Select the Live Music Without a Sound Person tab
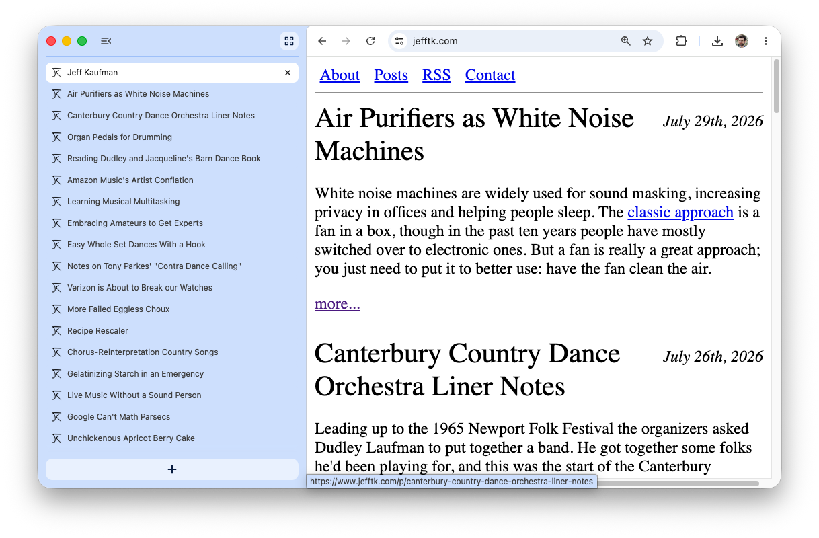 click(x=172, y=395)
